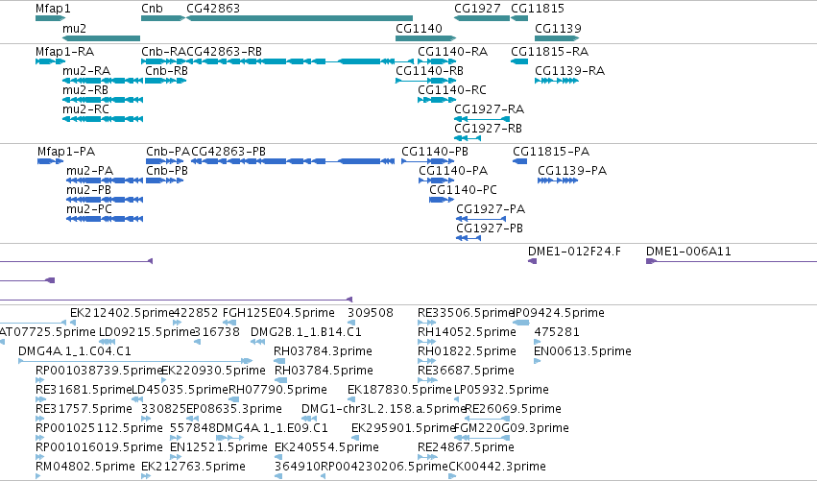The width and height of the screenshot is (817, 481).
Task: Select EST IP09424.5prime
Action: (x=560, y=313)
